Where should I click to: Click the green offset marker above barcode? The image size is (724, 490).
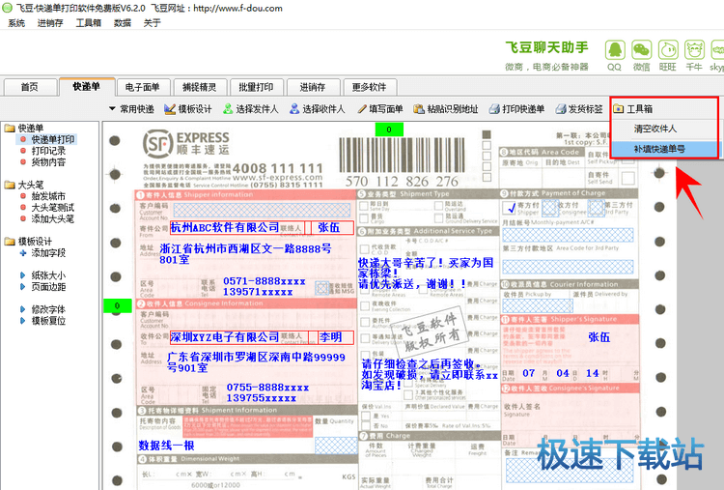point(389,130)
